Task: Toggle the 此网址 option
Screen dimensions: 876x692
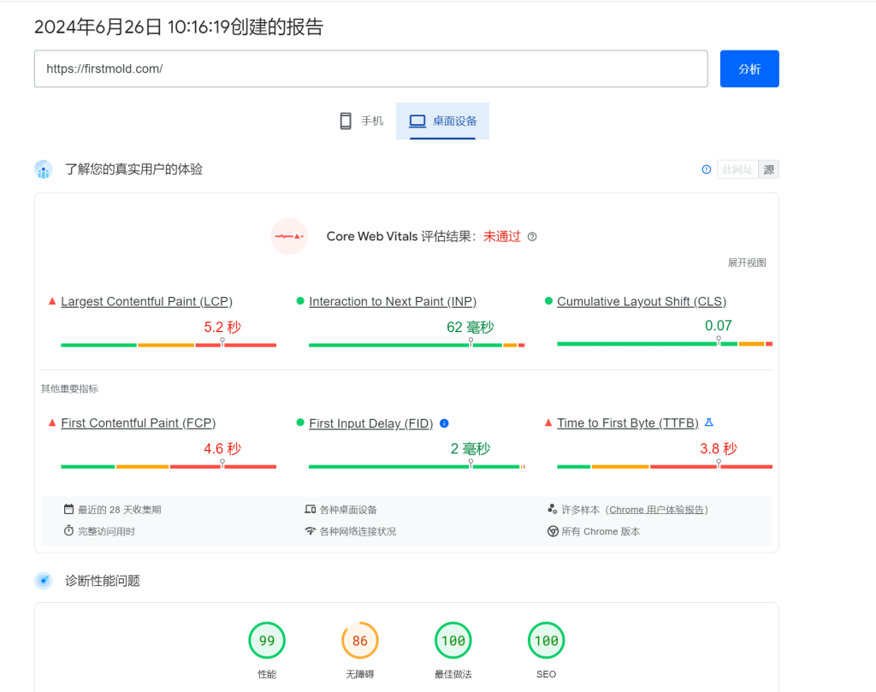Action: [x=737, y=169]
